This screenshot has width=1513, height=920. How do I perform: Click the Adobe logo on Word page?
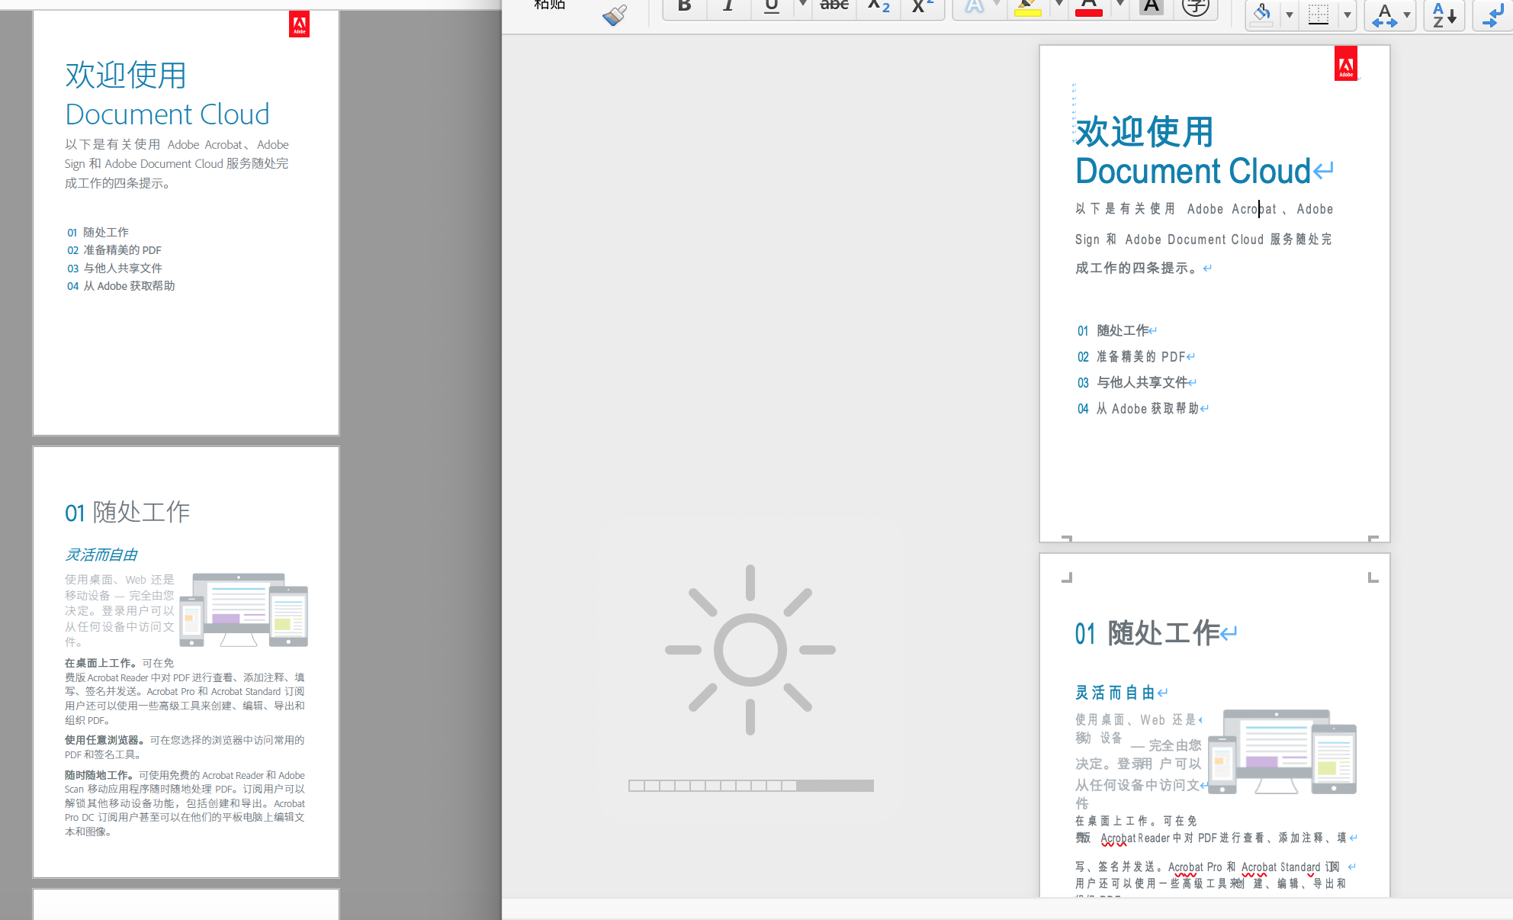coord(1346,64)
